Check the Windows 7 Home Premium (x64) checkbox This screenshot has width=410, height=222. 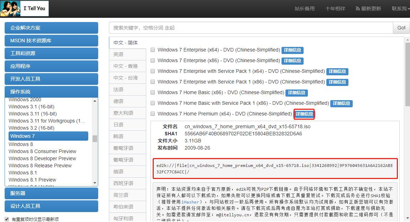[153, 114]
